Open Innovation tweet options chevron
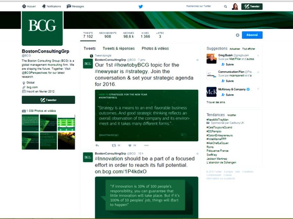This screenshot has width=293, height=219. tap(197, 154)
